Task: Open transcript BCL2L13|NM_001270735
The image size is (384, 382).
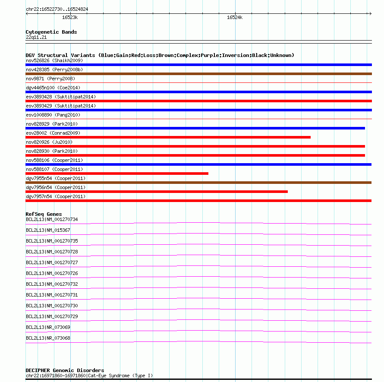Action: [52, 241]
